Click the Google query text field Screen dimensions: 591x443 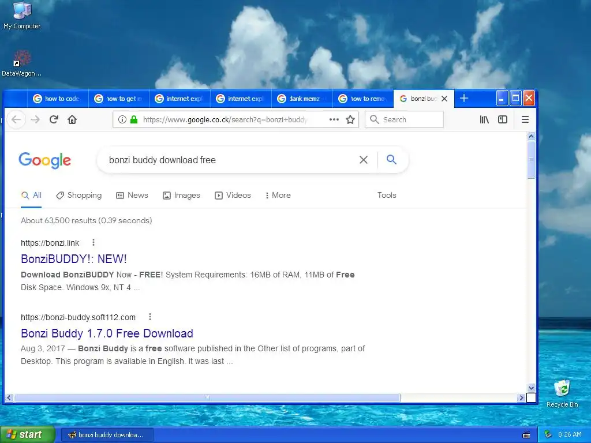(x=230, y=160)
